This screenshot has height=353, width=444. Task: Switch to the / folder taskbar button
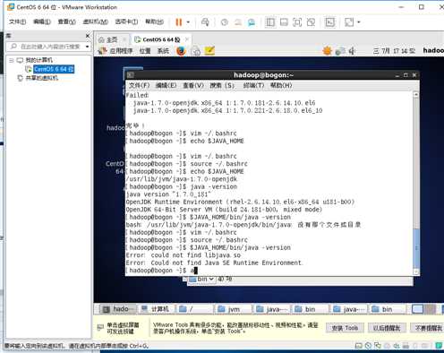pyautogui.click(x=195, y=309)
